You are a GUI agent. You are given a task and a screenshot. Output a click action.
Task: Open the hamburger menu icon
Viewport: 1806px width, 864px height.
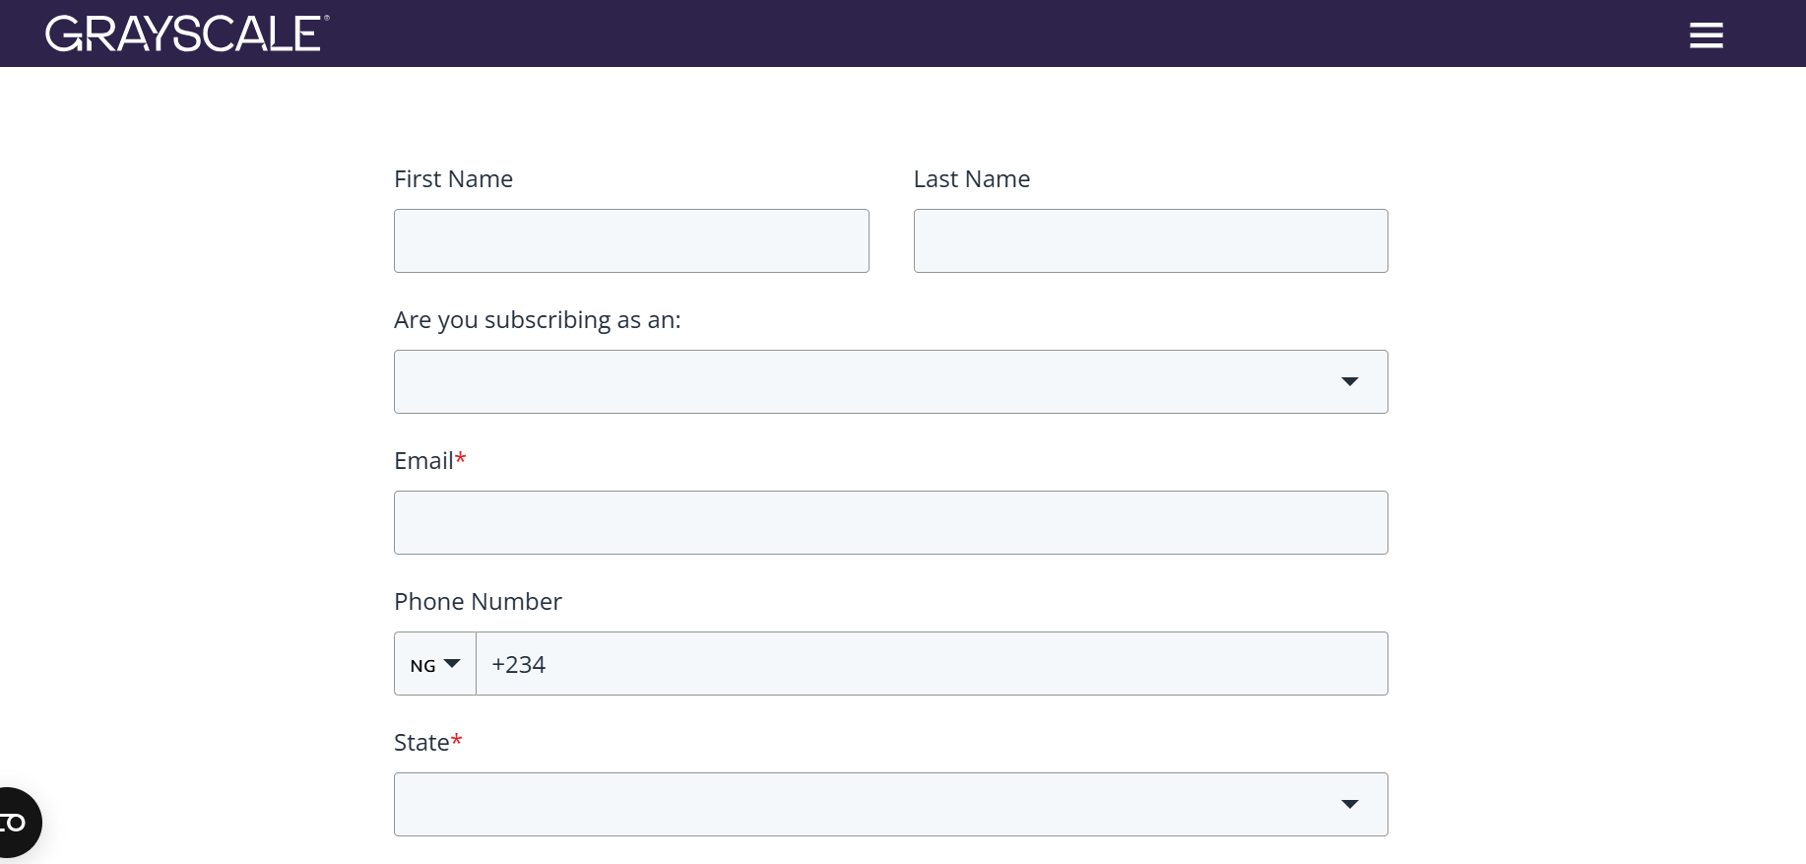(x=1706, y=35)
